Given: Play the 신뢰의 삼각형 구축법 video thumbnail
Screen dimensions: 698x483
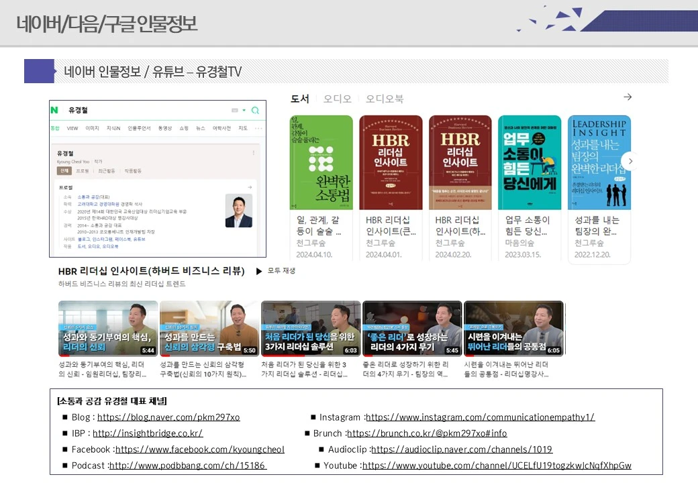Looking at the screenshot, I should click(x=209, y=328).
